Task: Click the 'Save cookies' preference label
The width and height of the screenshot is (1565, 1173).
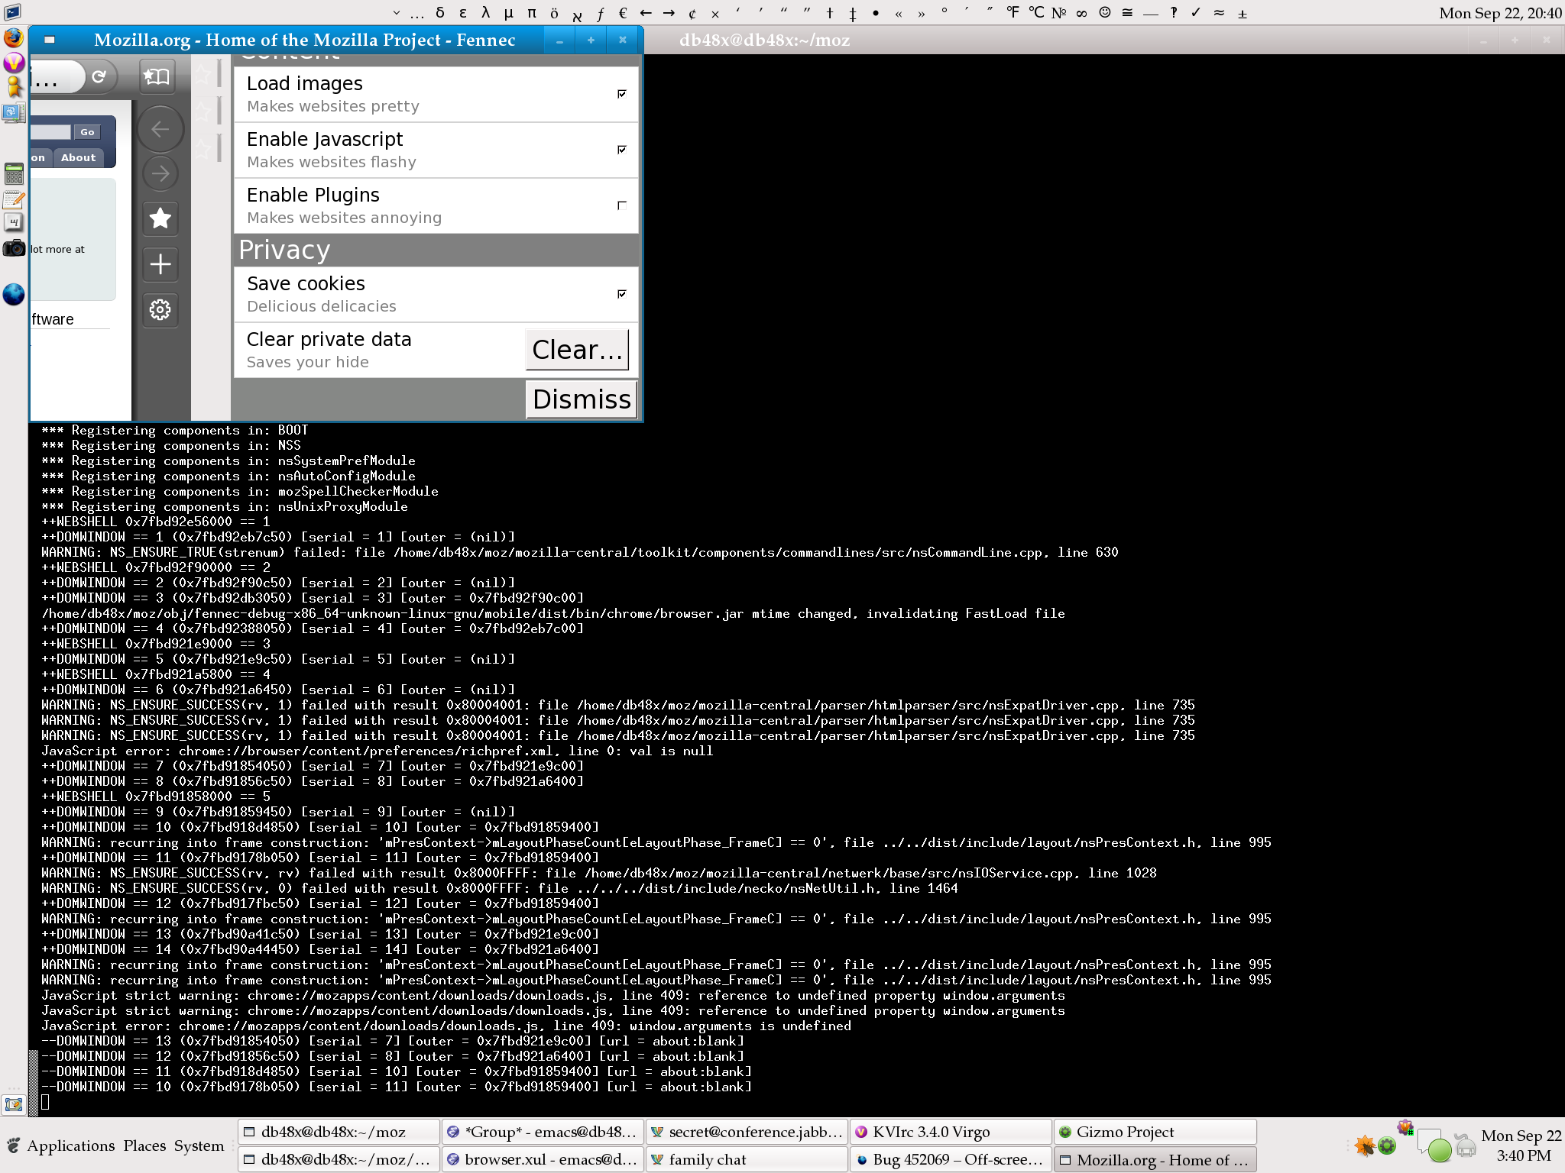Action: 306,283
